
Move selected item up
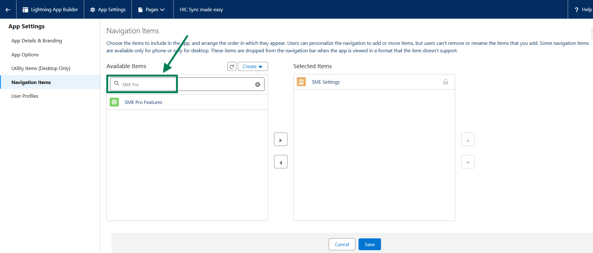click(x=468, y=139)
